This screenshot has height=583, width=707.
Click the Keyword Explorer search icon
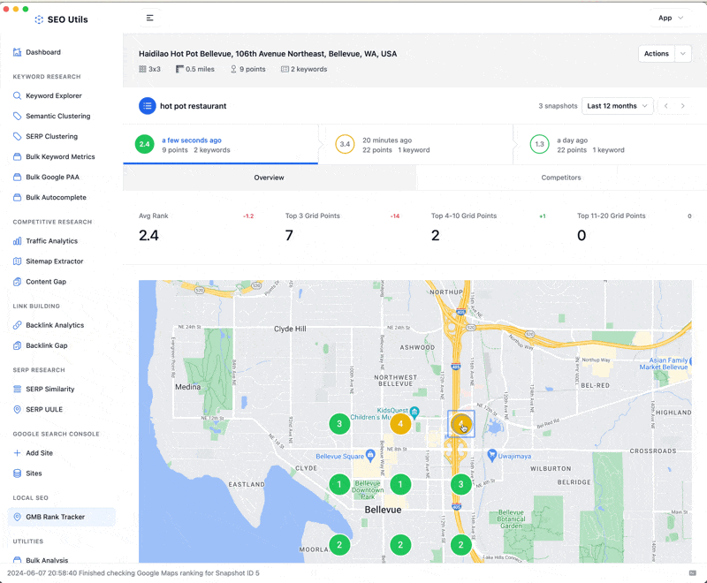point(18,96)
